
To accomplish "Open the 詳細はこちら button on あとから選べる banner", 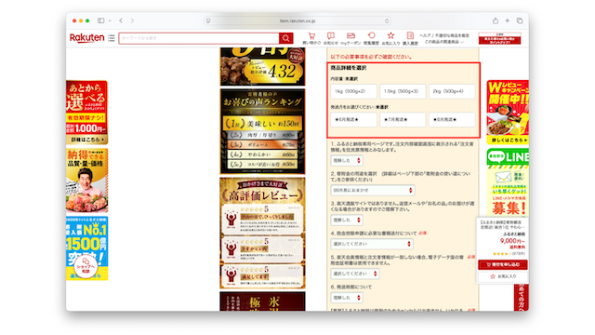I will point(86,140).
